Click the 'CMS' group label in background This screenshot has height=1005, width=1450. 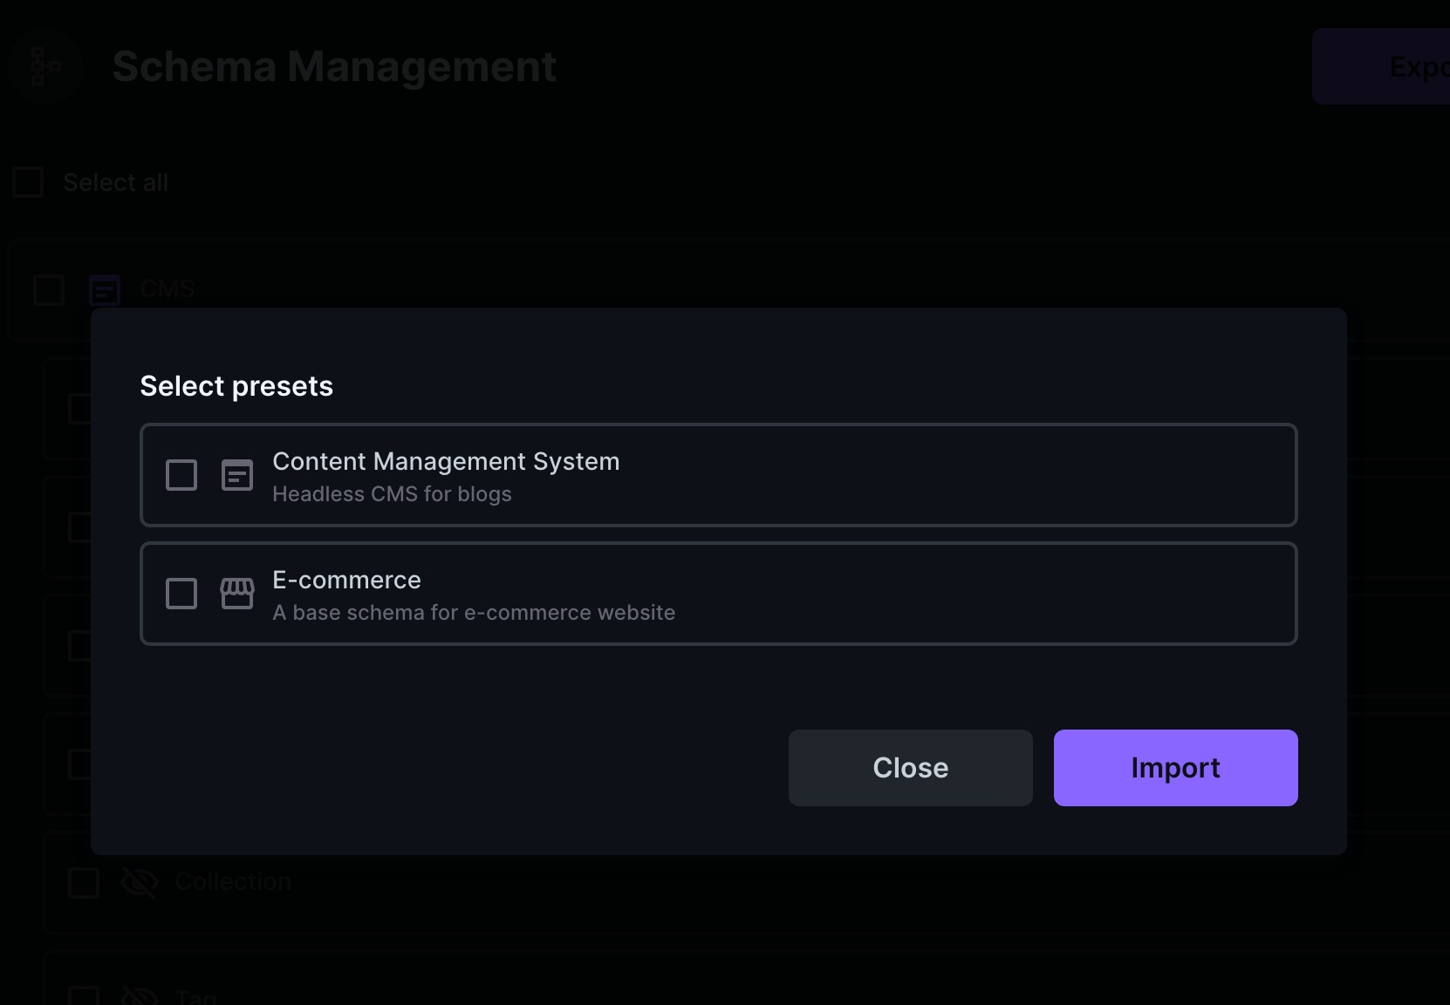point(168,289)
